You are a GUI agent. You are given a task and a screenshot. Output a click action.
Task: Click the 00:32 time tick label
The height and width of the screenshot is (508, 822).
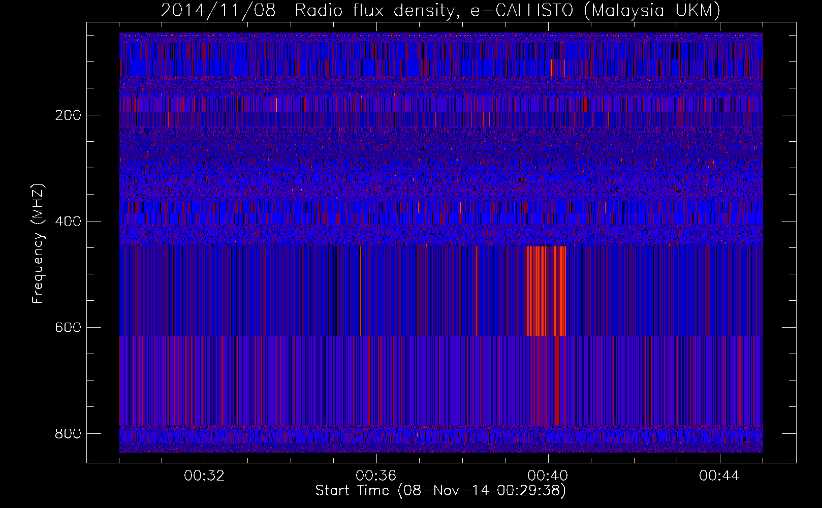pos(204,476)
